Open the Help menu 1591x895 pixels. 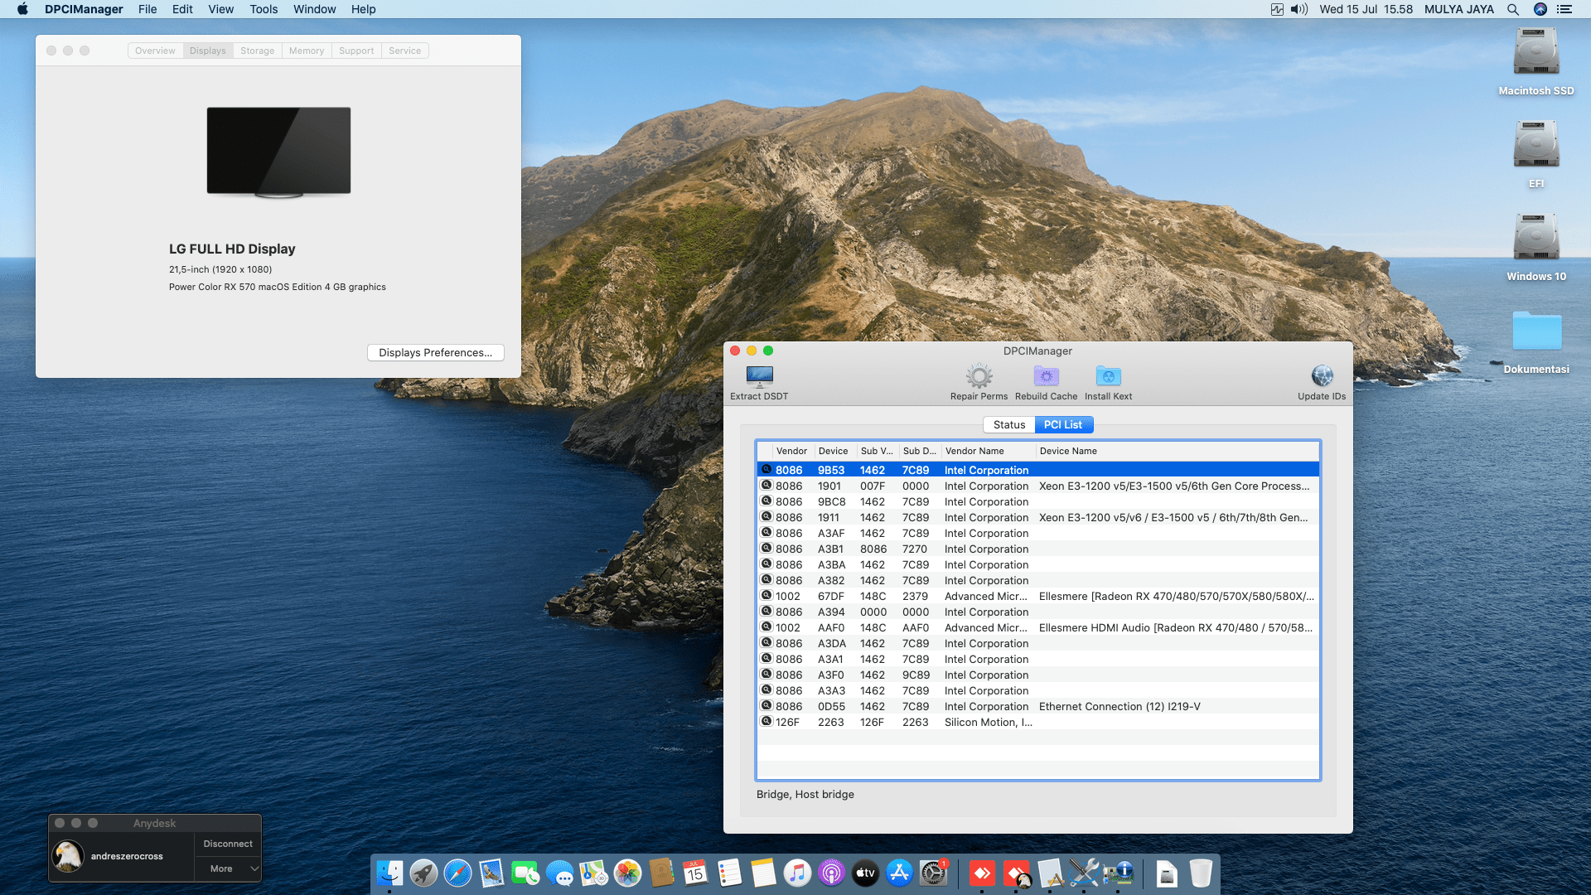coord(363,9)
